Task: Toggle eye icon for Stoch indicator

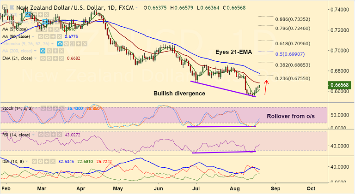Action: [43, 108]
